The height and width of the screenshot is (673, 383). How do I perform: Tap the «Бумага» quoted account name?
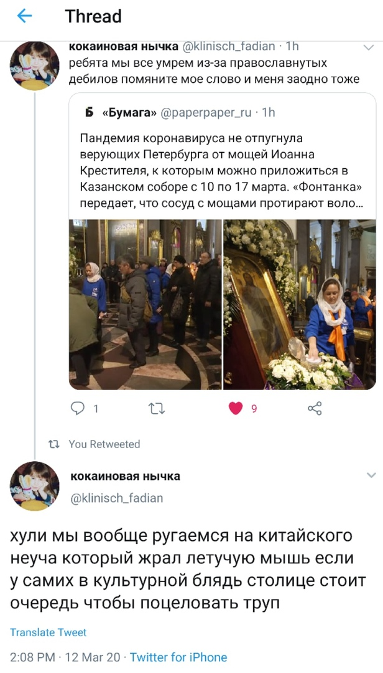(129, 113)
